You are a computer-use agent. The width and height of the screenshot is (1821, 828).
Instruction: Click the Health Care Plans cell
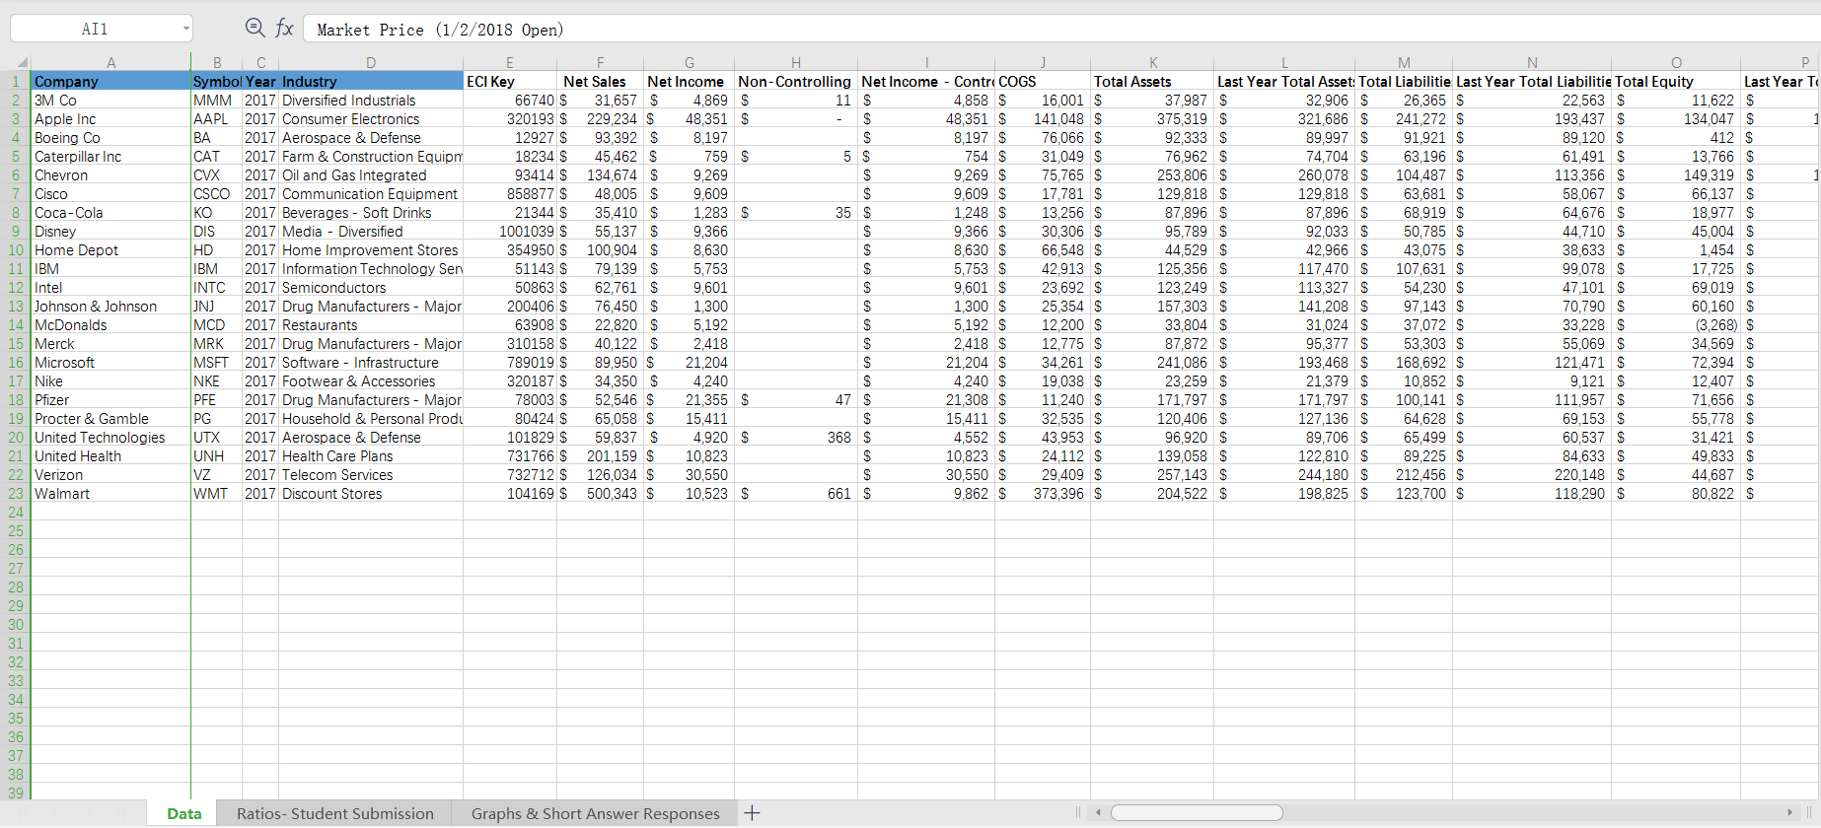pos(371,455)
